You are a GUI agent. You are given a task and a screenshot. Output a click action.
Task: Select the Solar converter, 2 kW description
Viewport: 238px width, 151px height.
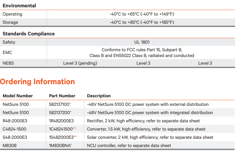(150, 137)
